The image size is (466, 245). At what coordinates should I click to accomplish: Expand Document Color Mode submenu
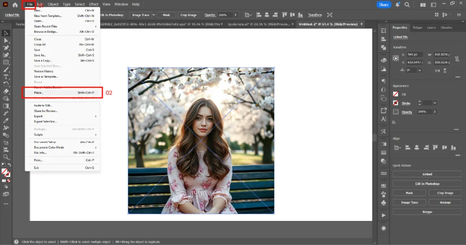tap(62, 148)
